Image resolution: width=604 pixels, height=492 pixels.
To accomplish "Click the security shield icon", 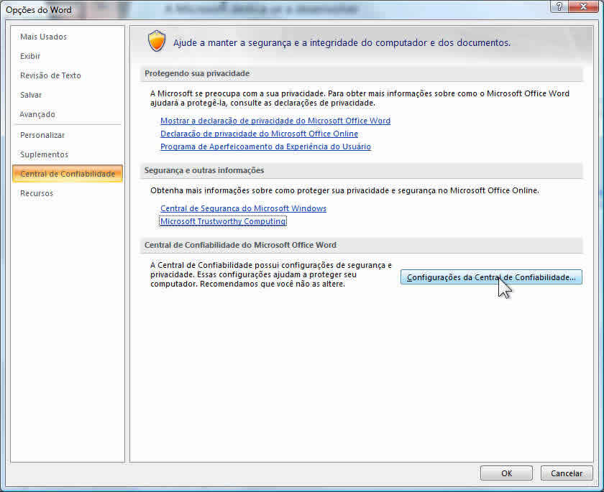I will [157, 41].
